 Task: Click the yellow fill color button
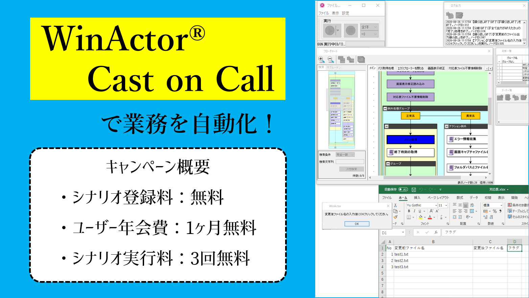[x=420, y=217]
